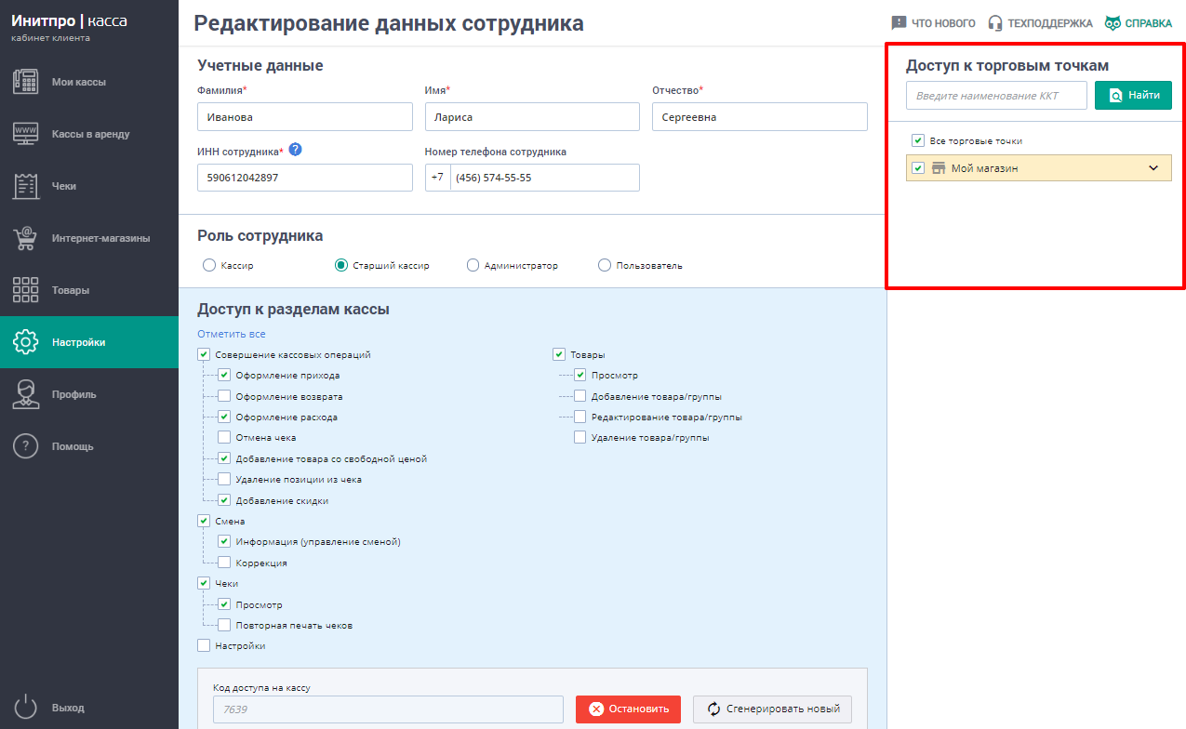1186x729 pixels.
Task: Click the ИНН сотрудника field
Action: point(305,178)
